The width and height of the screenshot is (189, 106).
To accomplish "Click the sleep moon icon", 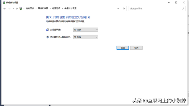I will (47, 37).
